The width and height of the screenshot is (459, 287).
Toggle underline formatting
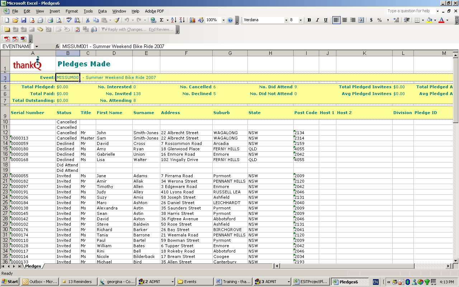tap(326, 20)
